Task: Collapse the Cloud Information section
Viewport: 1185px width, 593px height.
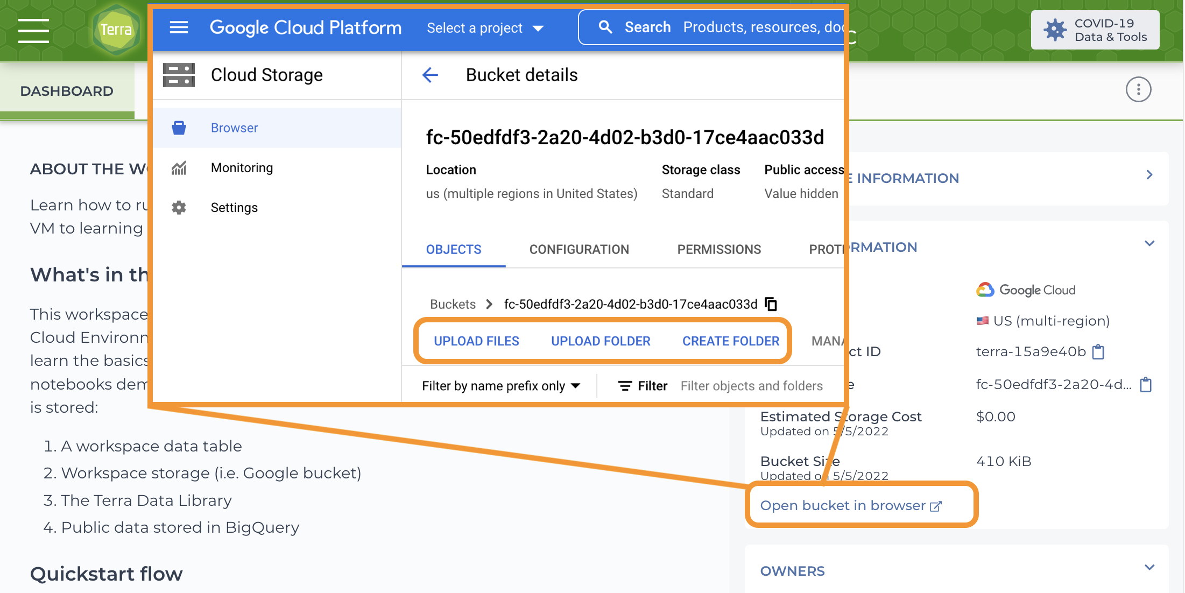Action: [1149, 244]
